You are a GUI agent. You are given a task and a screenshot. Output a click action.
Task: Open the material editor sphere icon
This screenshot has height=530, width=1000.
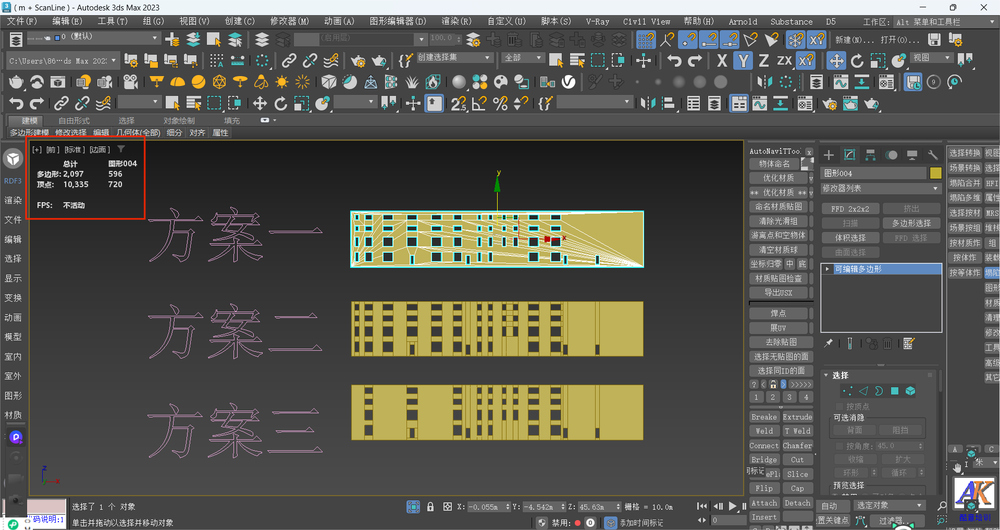click(x=459, y=82)
